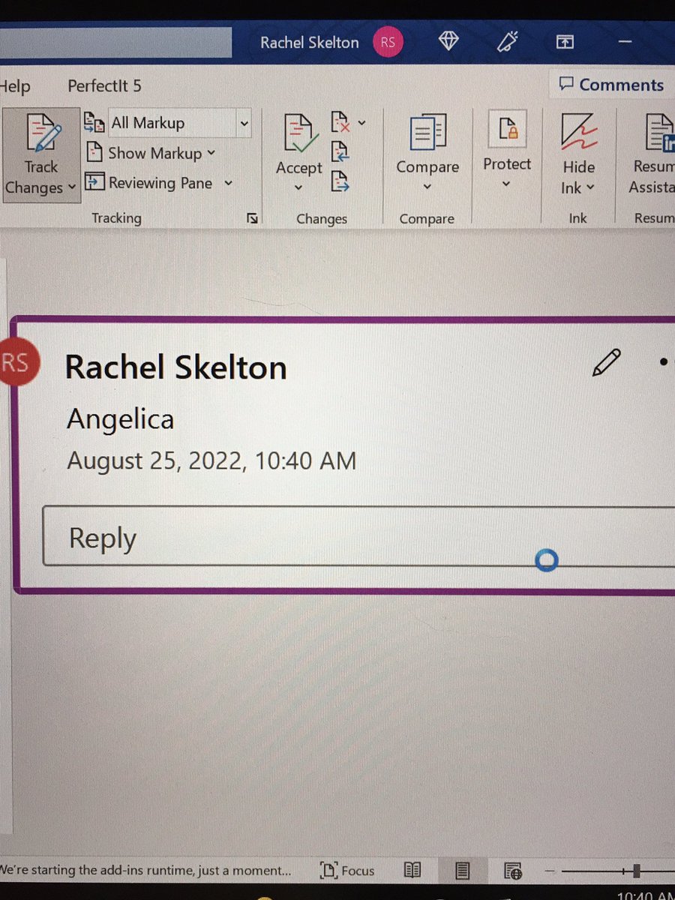Click the zoom out minus button
Viewport: 675px width, 900px height.
(551, 871)
